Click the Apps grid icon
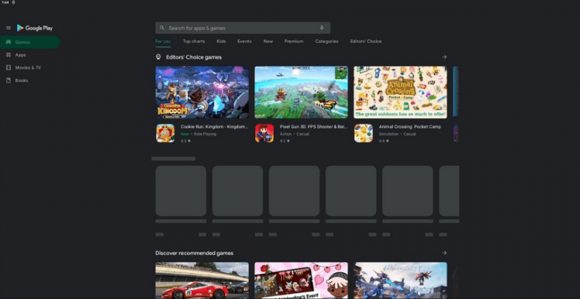Screen dimensions: 580x299 [8, 55]
